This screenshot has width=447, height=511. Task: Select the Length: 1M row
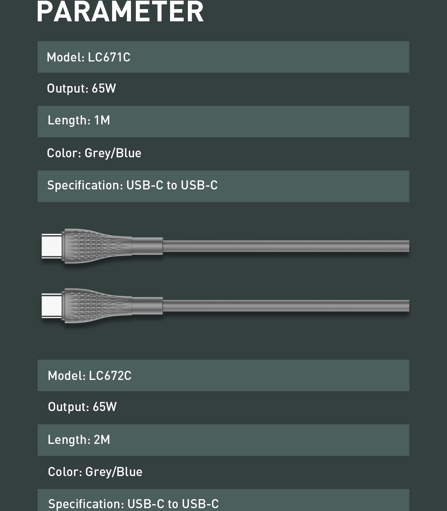pyautogui.click(x=223, y=122)
